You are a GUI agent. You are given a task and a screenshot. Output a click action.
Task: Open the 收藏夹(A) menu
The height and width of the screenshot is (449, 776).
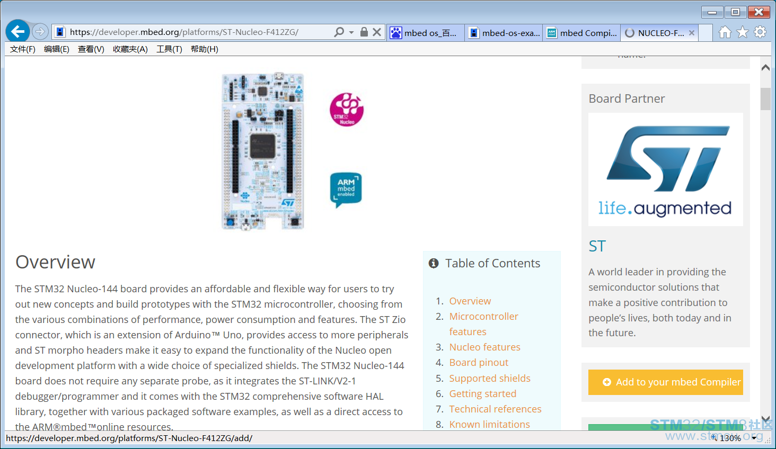tap(130, 49)
